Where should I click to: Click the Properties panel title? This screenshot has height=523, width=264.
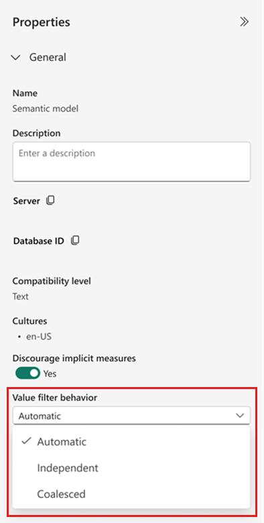(42, 22)
